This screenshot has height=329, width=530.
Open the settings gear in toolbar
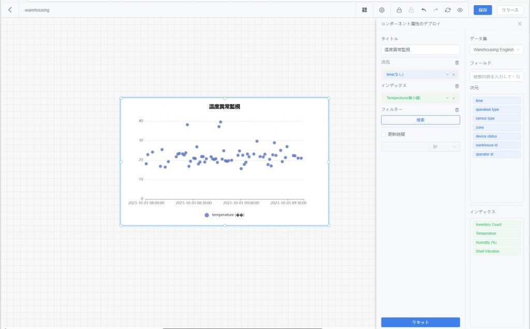point(382,10)
